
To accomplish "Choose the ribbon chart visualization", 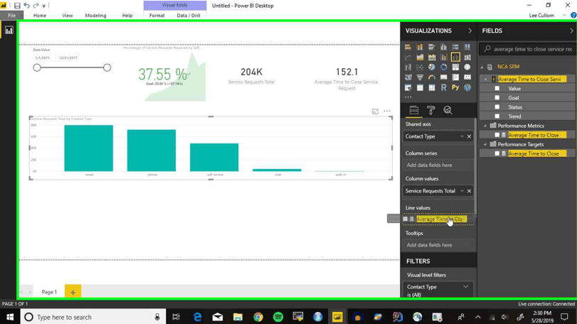I will click(x=467, y=58).
